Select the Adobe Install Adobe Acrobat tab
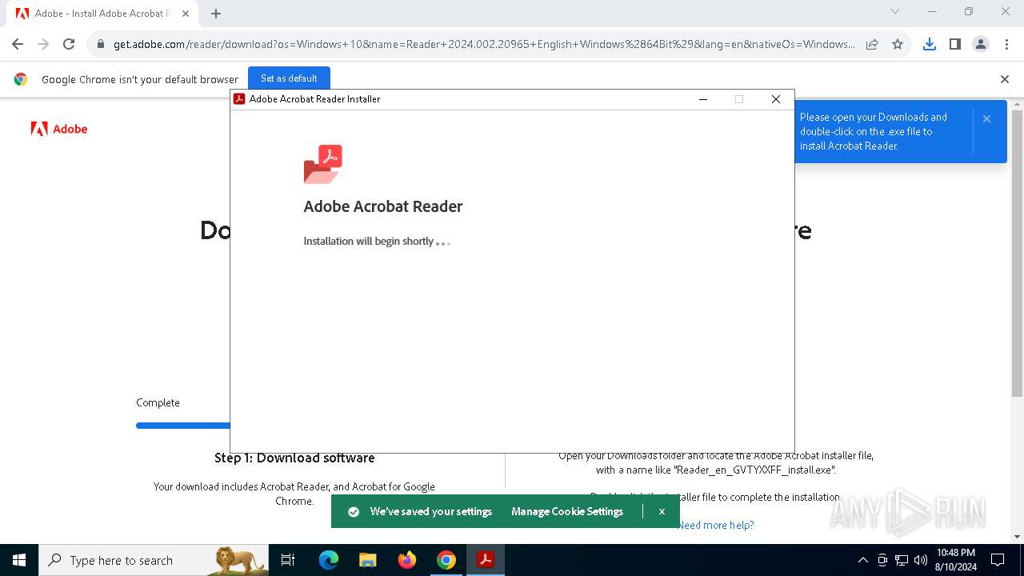1024x576 pixels. click(x=102, y=14)
